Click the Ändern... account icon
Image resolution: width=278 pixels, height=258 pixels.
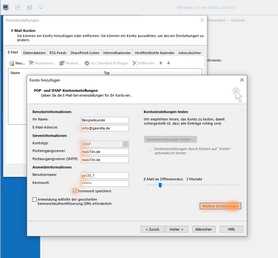pos(62,63)
